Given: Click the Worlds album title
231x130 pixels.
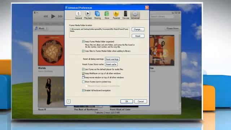Looking at the screenshot, I should 42,68.
